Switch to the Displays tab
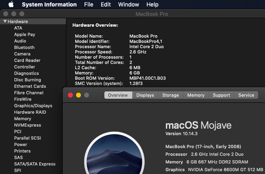265x174 pixels. (145, 95)
